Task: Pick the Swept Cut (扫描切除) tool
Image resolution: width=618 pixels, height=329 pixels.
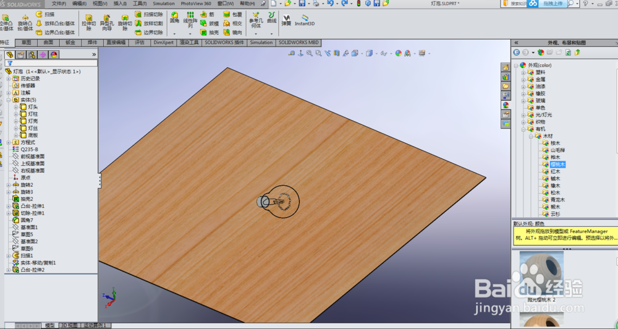Action: (x=148, y=14)
